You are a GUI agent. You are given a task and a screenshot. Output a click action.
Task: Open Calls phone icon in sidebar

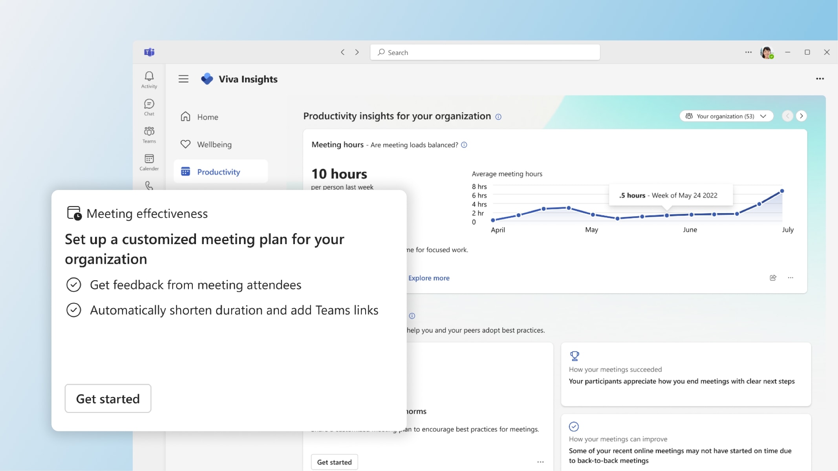[149, 185]
